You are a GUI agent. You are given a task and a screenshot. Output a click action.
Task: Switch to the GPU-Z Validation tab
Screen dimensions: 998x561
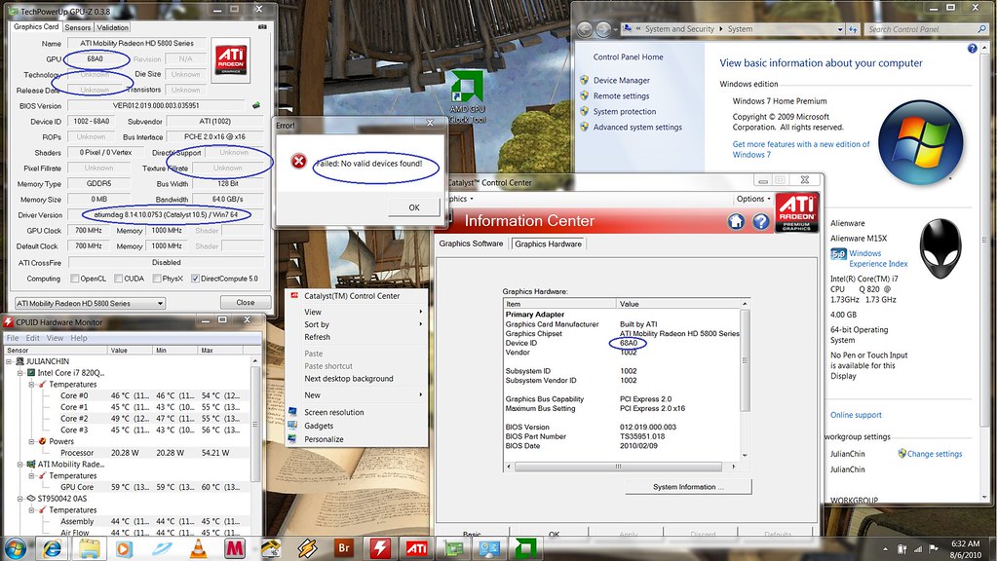click(113, 27)
